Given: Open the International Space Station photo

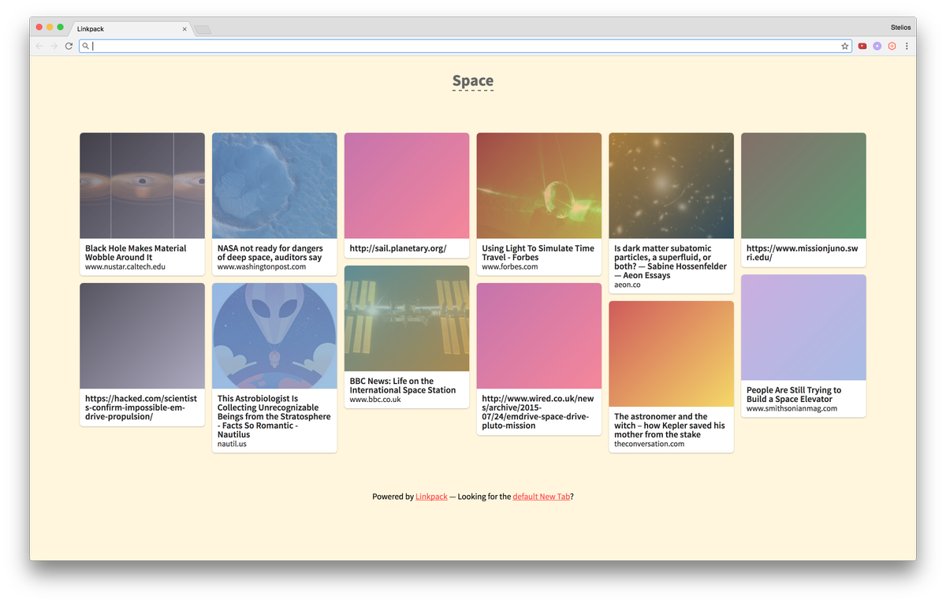Looking at the screenshot, I should click(407, 318).
